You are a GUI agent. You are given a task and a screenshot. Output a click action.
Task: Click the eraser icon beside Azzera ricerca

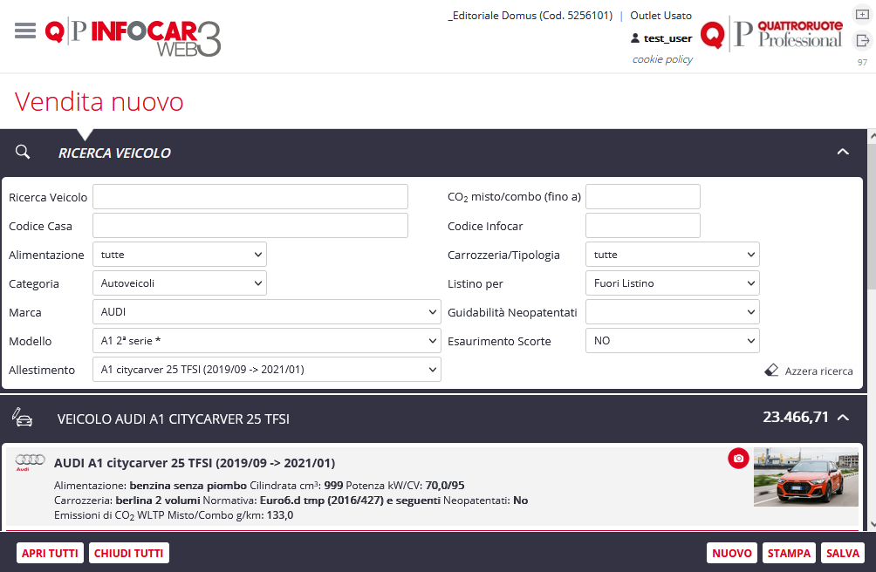770,371
